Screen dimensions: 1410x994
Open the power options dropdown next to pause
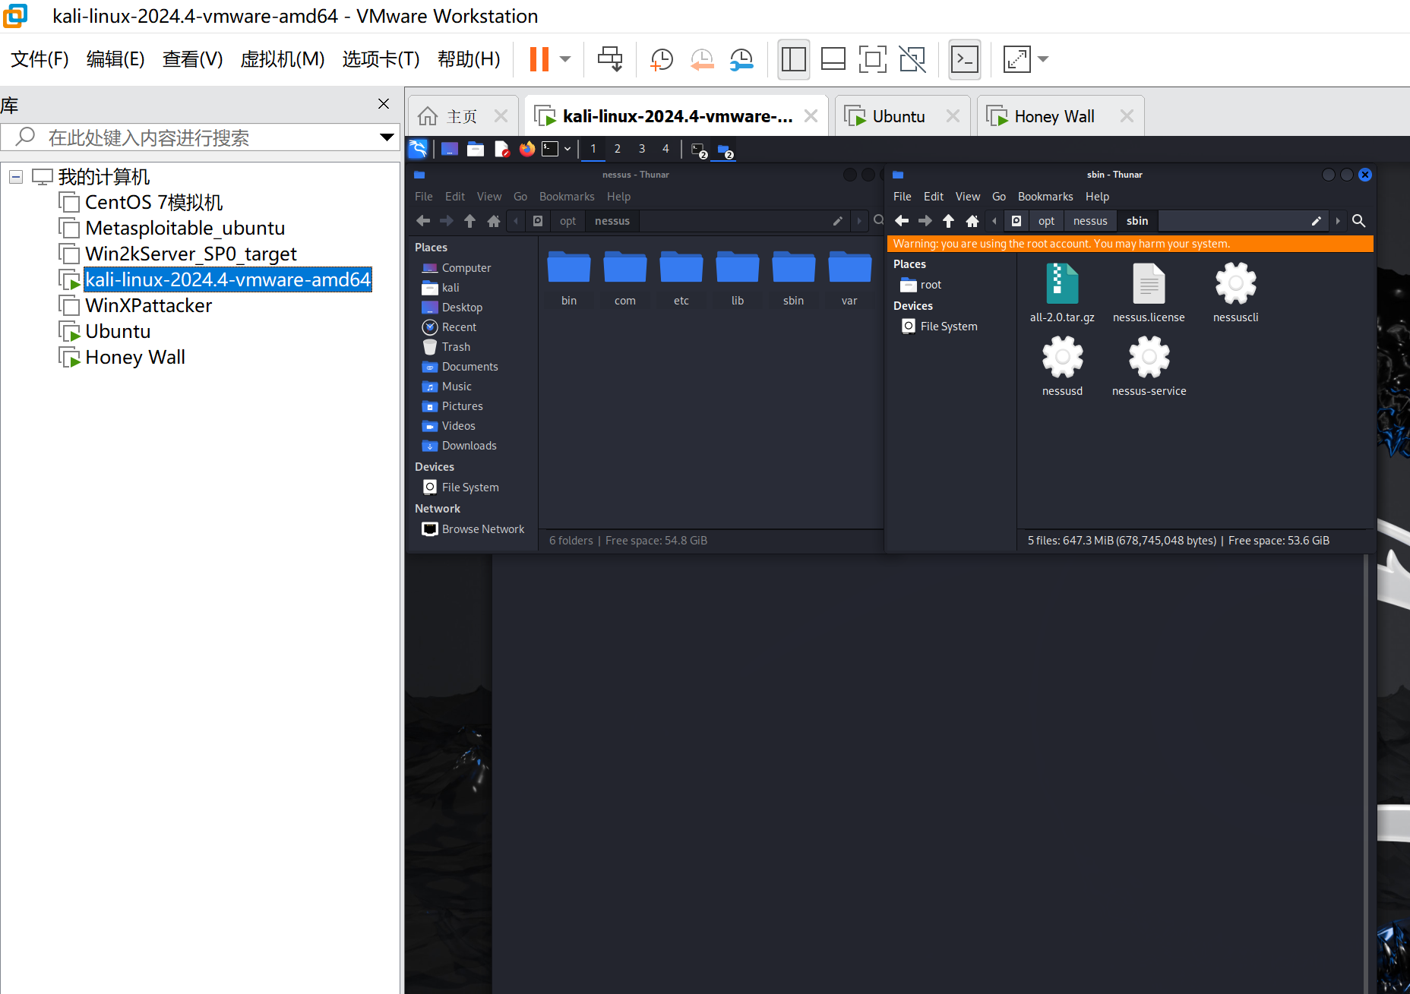click(x=565, y=59)
